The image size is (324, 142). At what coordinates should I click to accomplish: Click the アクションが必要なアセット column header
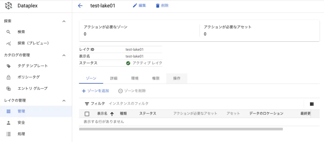tap(195, 114)
